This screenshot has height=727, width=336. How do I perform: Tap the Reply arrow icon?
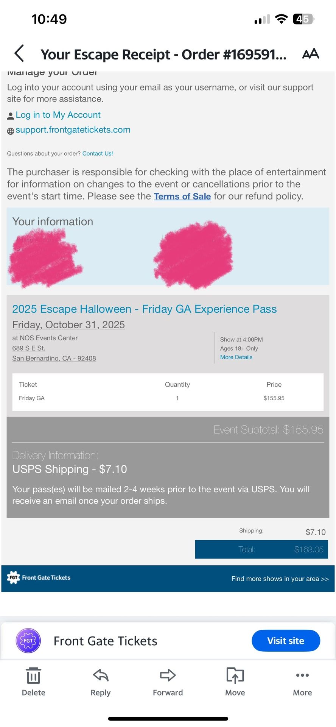click(x=101, y=676)
